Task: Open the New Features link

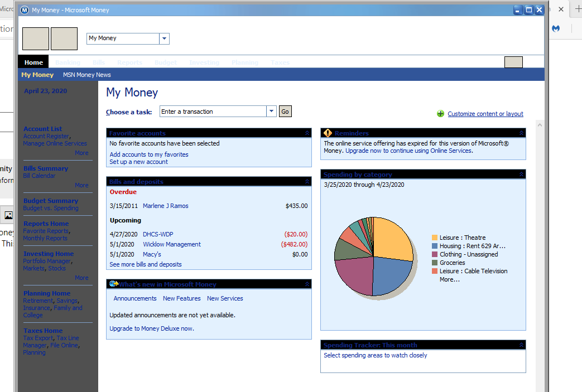Action: tap(181, 298)
